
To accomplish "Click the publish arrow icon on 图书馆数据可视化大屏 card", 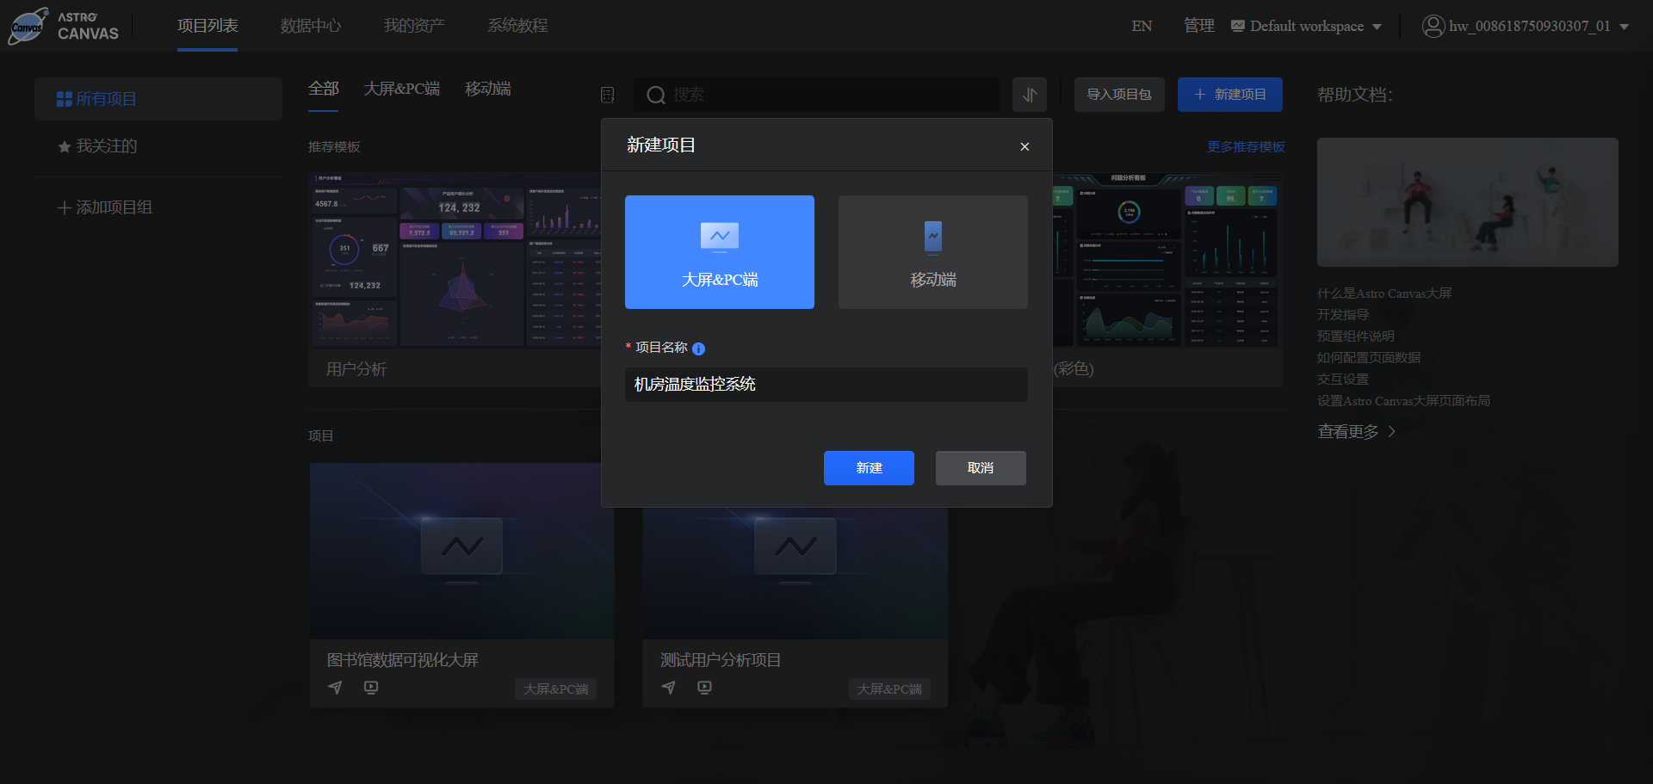I will tap(335, 688).
